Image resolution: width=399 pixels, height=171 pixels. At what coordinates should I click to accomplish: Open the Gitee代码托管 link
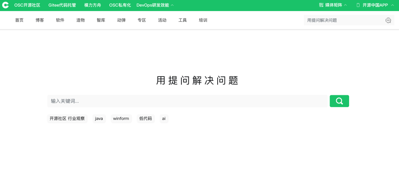pos(62,5)
